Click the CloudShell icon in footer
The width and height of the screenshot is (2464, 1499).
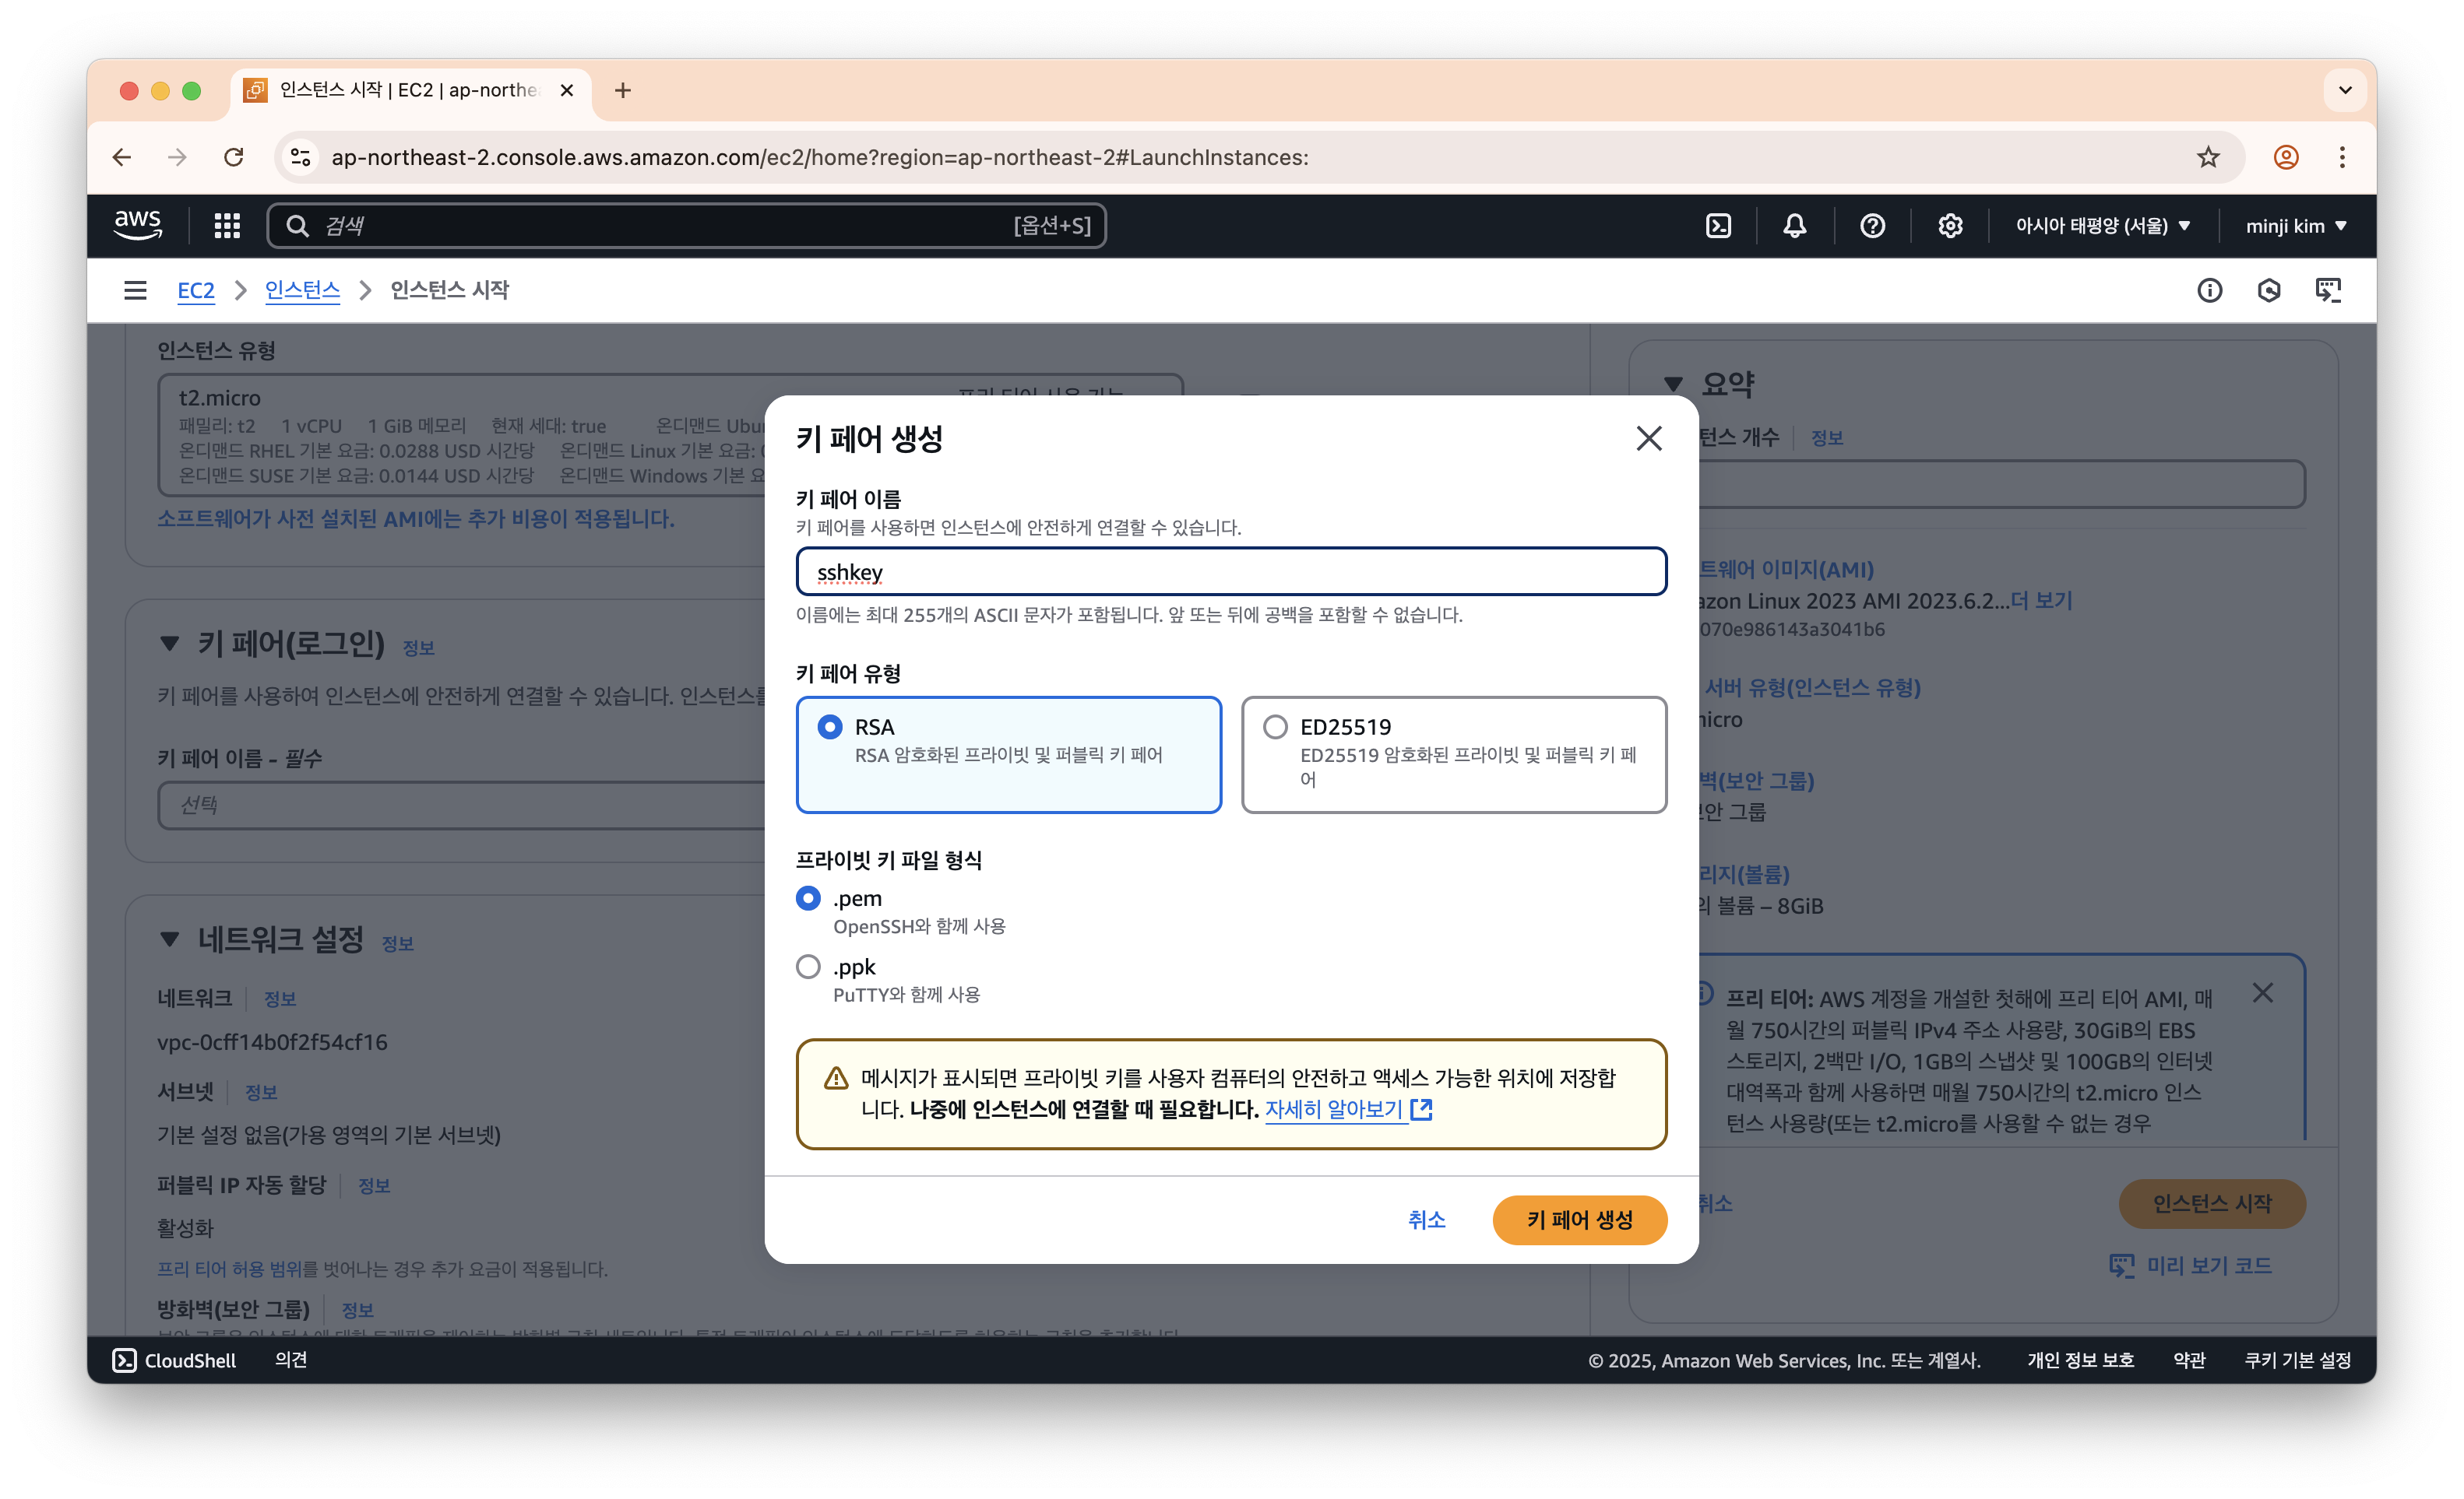tap(124, 1360)
